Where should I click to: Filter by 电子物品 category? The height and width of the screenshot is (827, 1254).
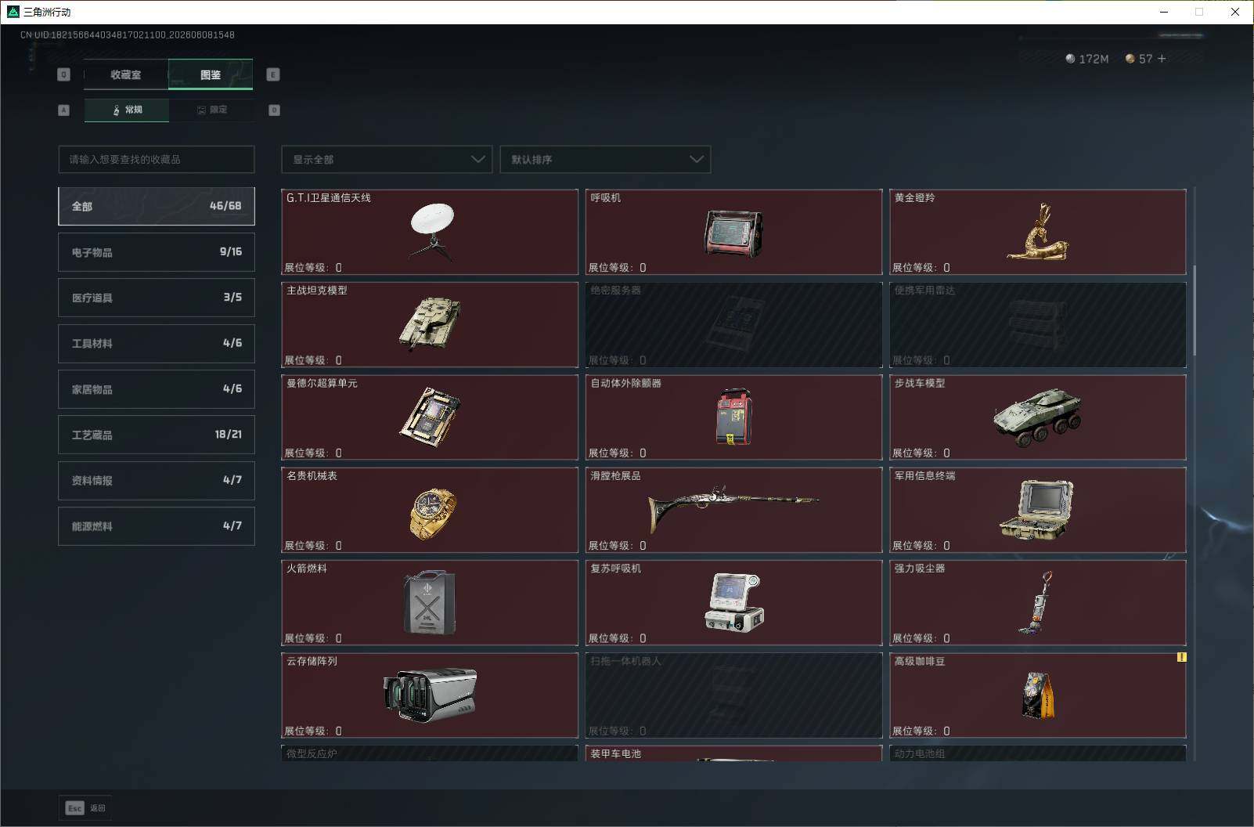click(157, 252)
